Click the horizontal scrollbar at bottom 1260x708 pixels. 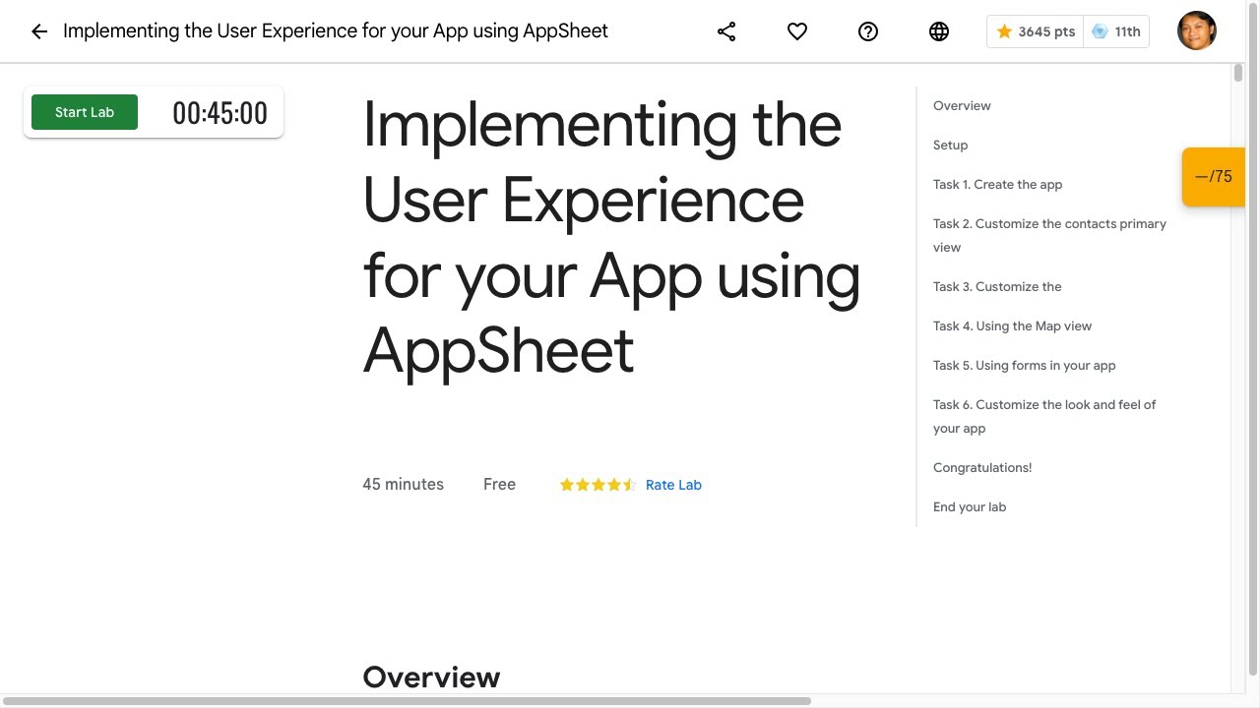click(408, 701)
